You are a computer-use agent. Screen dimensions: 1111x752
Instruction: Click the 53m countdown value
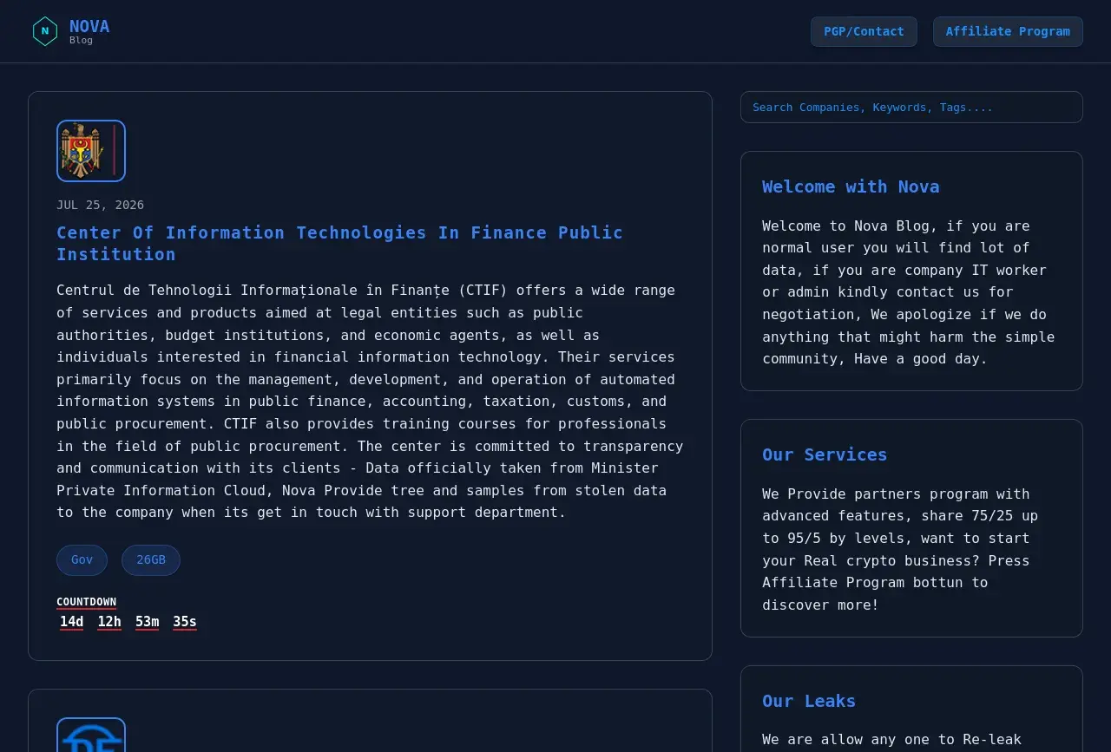pos(148,622)
